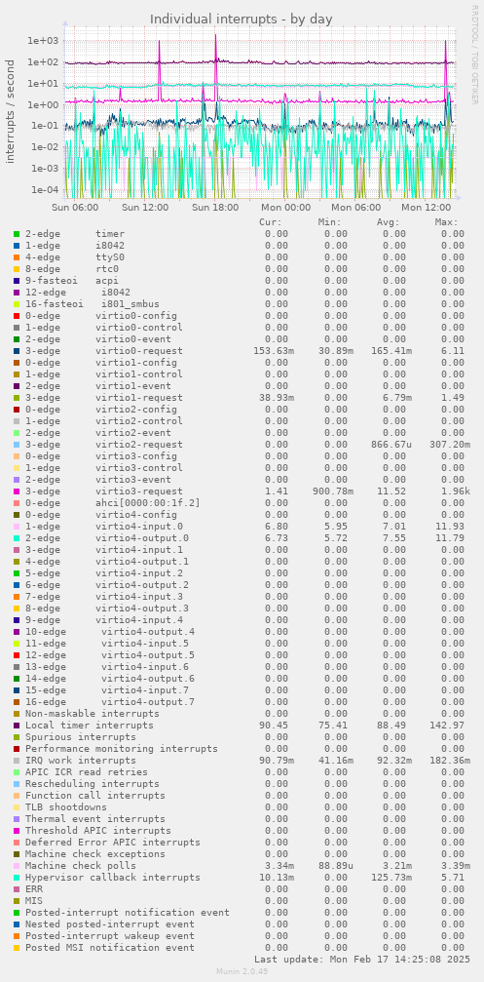Screen dimensions: 484x982
Task: Click the Local timer interrupts purple swatch
Action: [17, 726]
